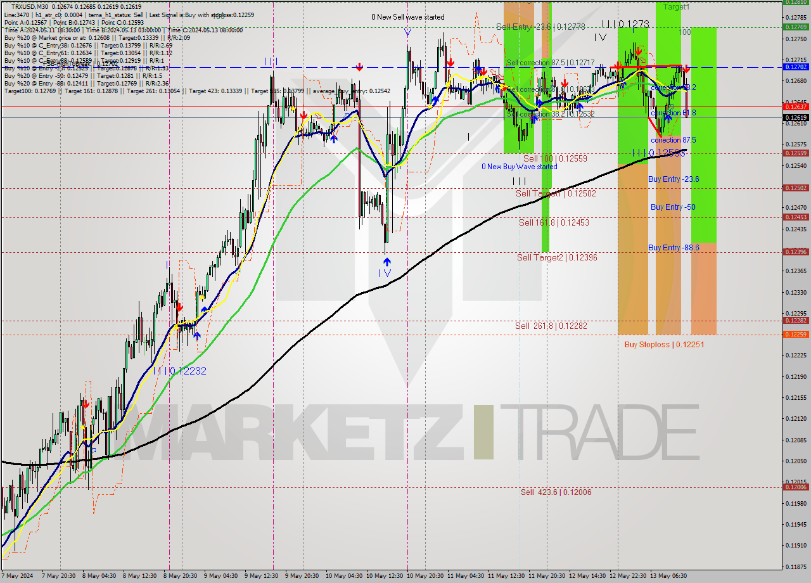Select the orange 0.12259 price tag on axis
This screenshot has width=811, height=583.
pyautogui.click(x=796, y=334)
